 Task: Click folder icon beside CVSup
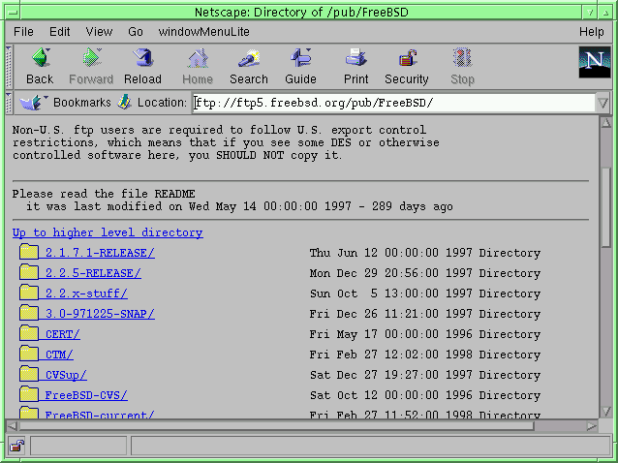[x=29, y=374]
